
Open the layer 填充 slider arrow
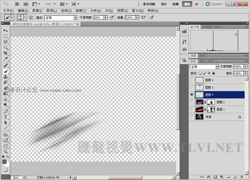click(x=246, y=73)
